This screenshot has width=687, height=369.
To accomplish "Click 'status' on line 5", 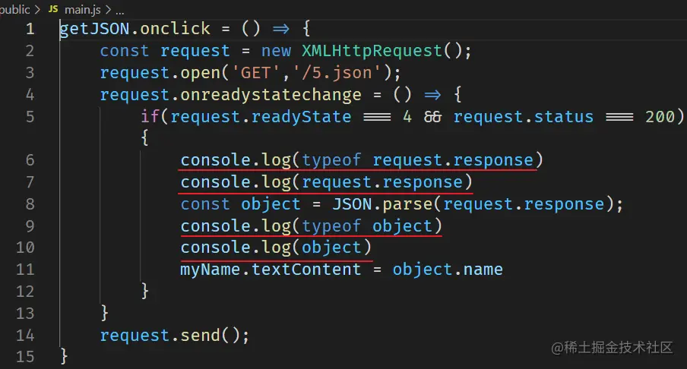I will coord(564,117).
